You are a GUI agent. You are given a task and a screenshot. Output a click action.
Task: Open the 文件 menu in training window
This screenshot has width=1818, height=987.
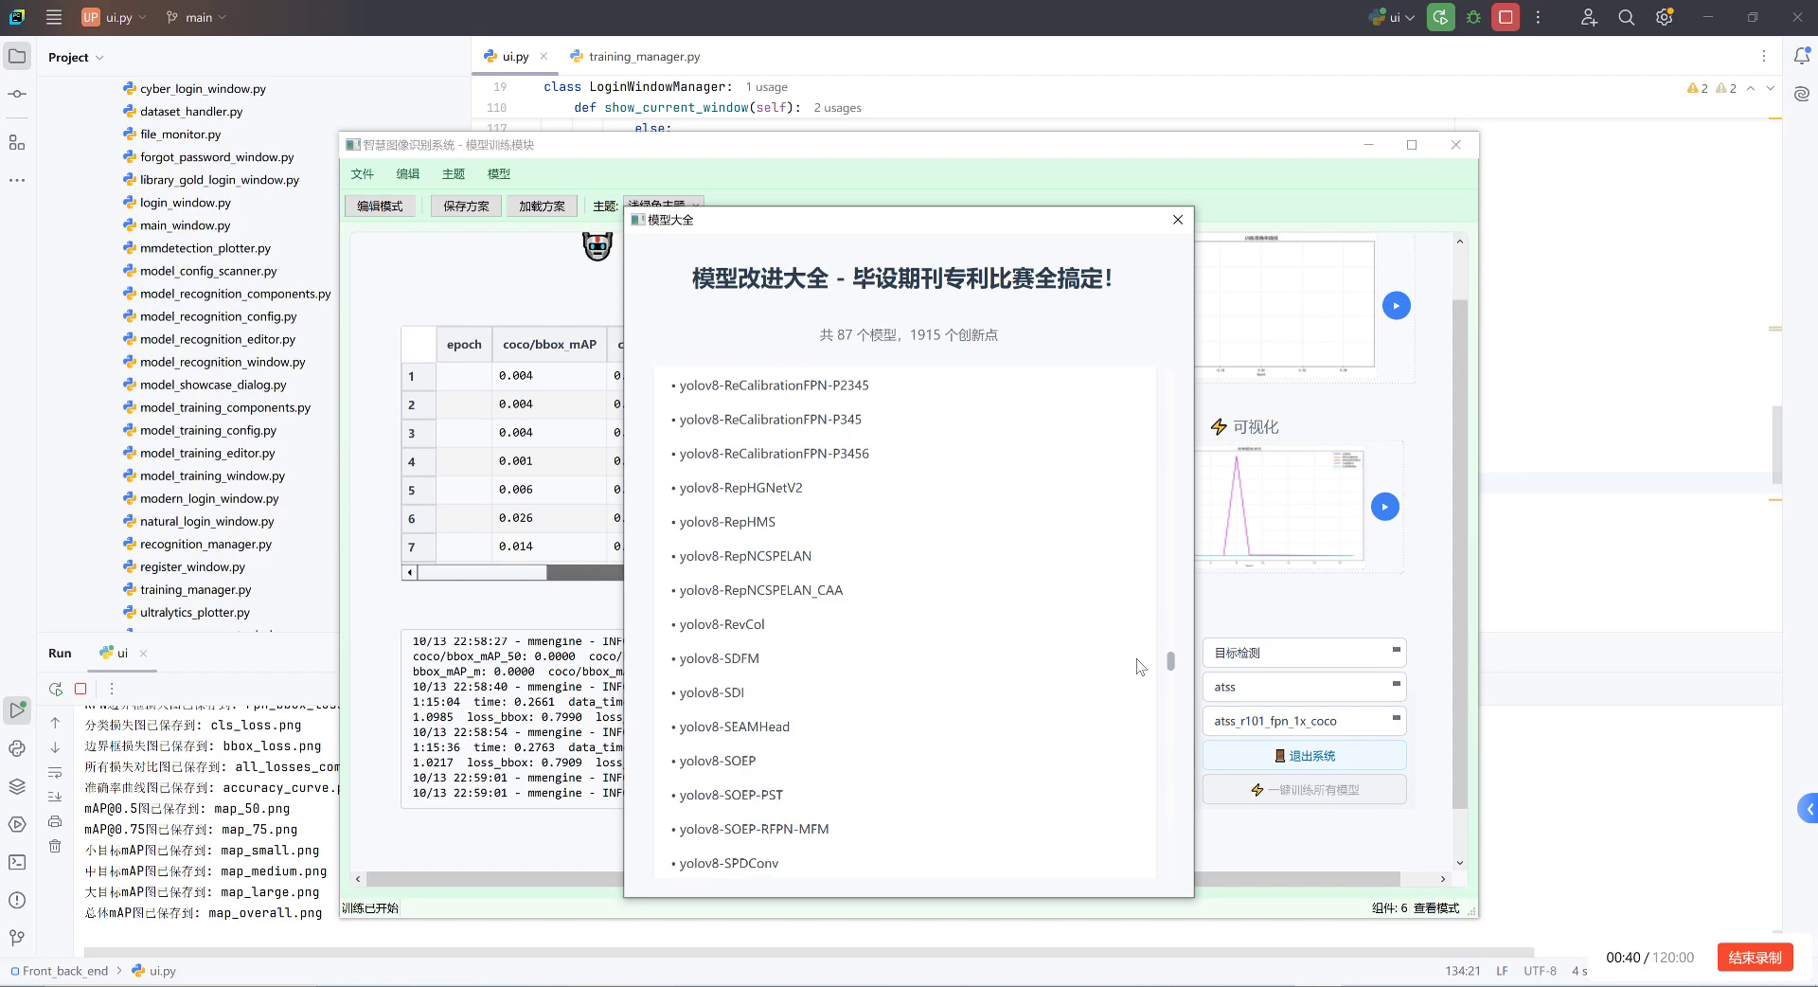363,174
